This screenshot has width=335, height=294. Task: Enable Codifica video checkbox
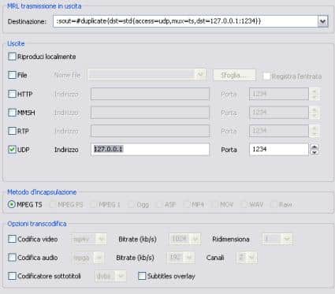tap(12, 239)
